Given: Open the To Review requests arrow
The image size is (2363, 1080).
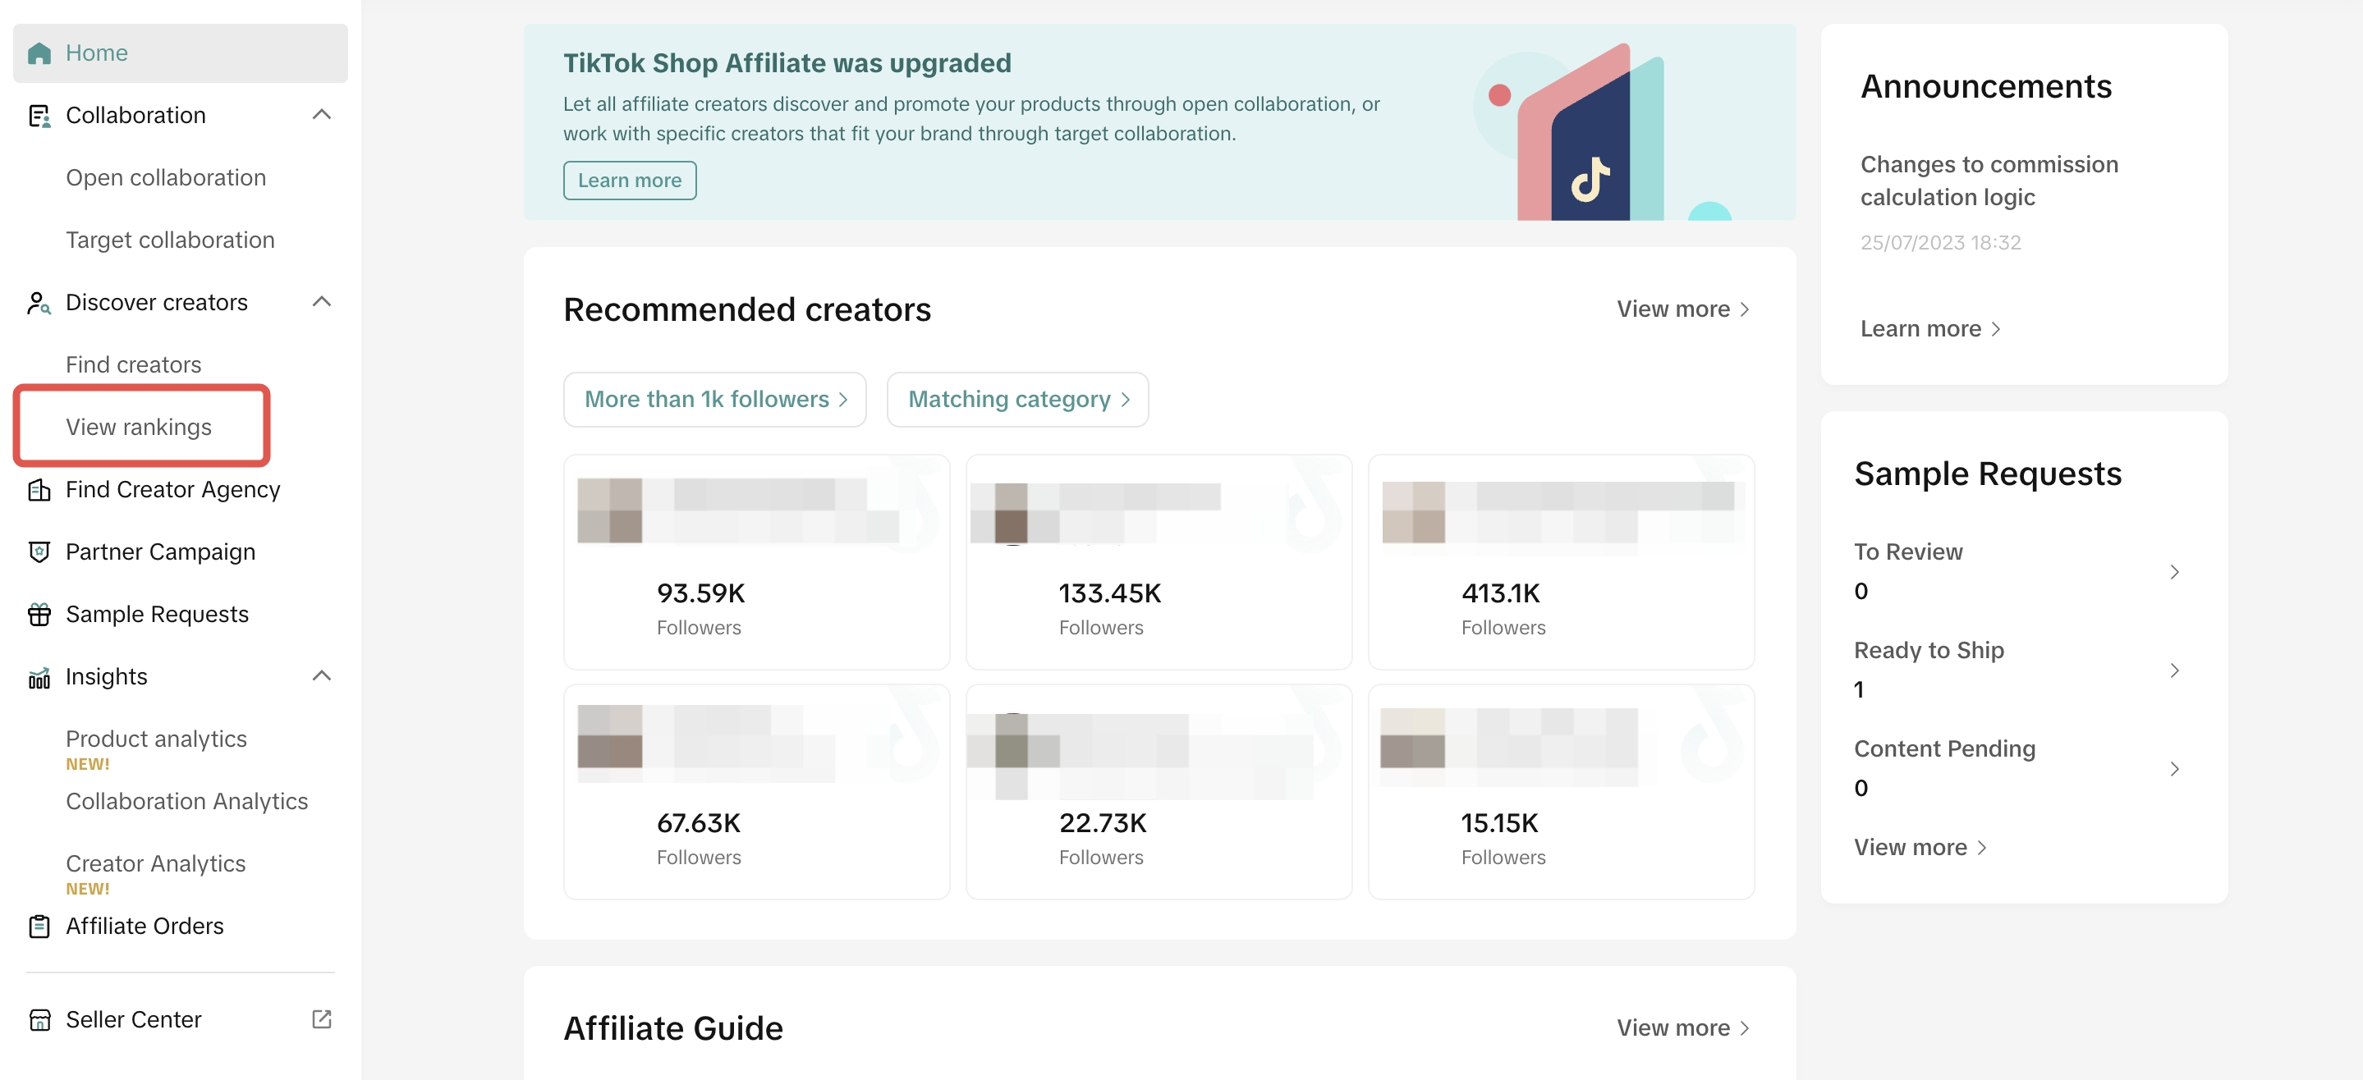Looking at the screenshot, I should 2173,572.
